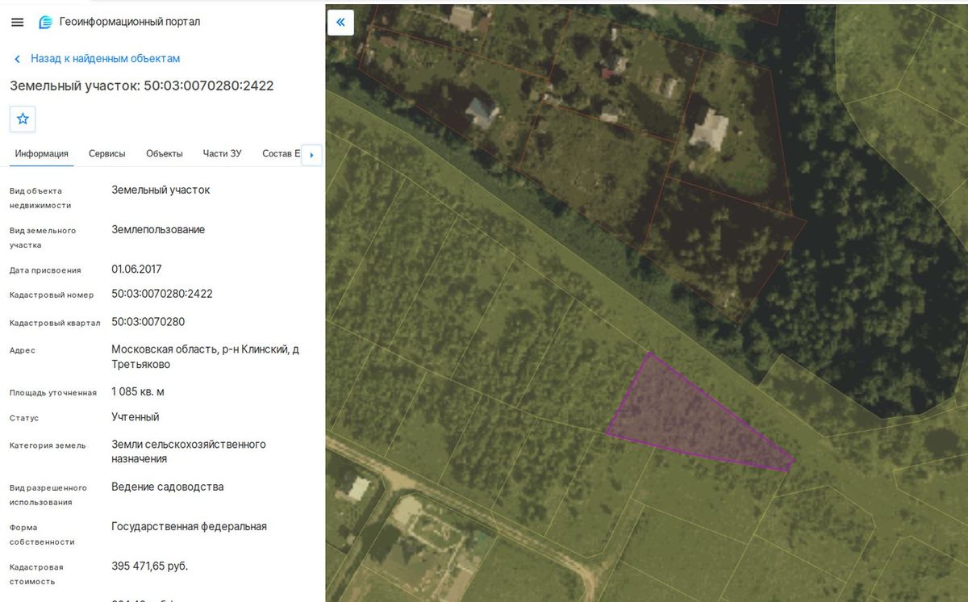
Task: Click the cadastral number value 50:03:0070280:2422
Action: coord(162,294)
